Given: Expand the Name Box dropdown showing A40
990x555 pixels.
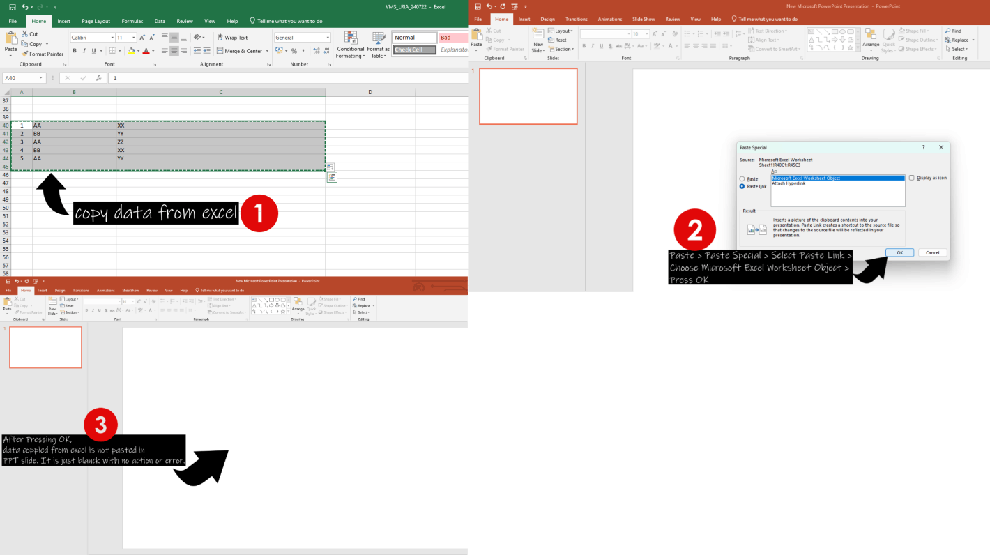Looking at the screenshot, I should tap(41, 79).
